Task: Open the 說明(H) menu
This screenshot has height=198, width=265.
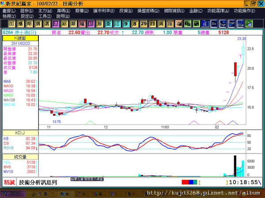Action: (x=63, y=16)
